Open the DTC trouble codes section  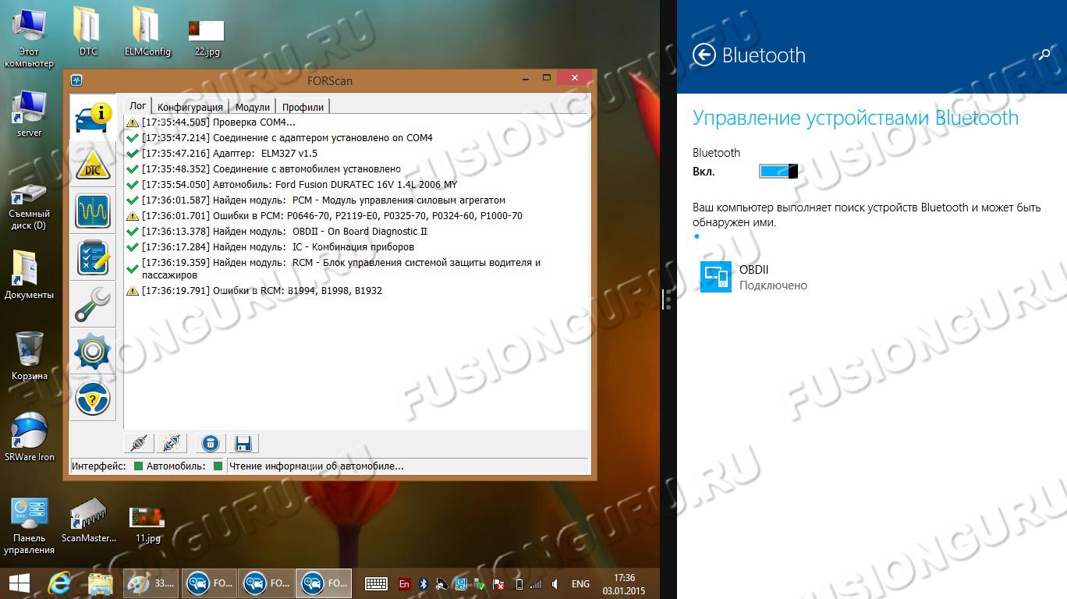(x=92, y=165)
